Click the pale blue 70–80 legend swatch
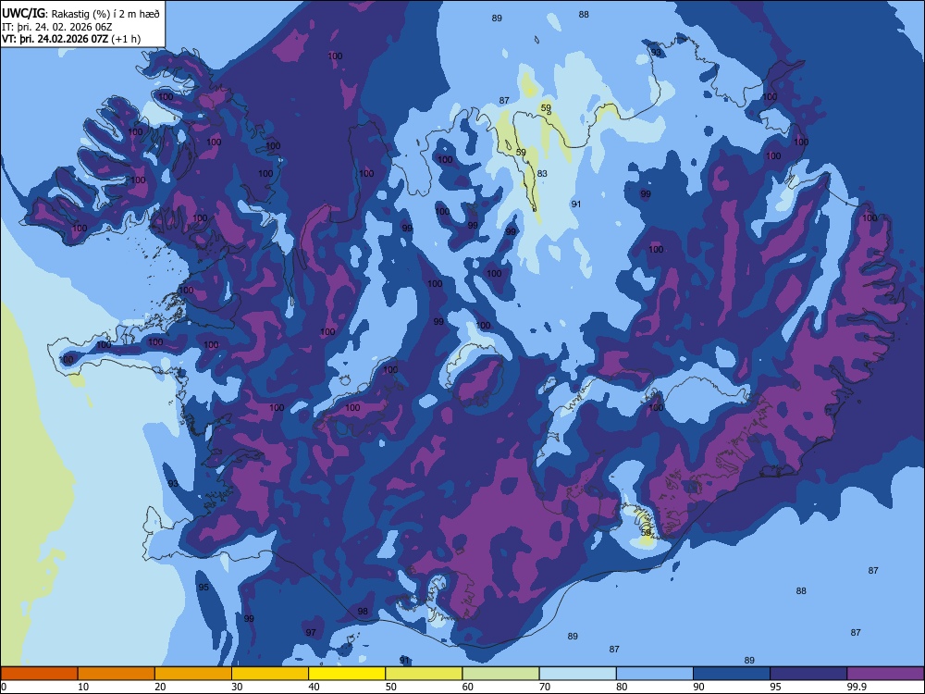 [x=577, y=674]
